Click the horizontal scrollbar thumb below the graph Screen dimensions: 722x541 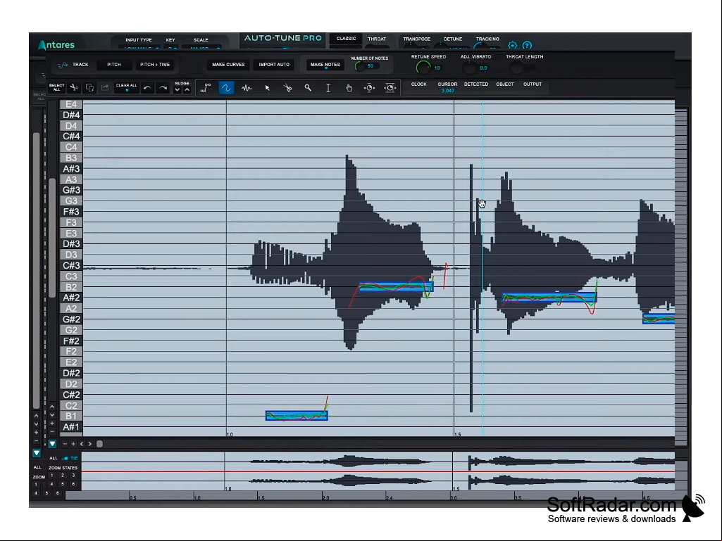click(x=99, y=444)
